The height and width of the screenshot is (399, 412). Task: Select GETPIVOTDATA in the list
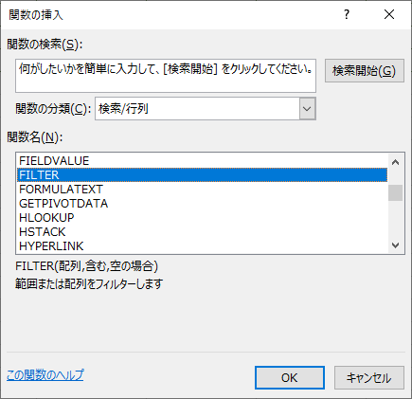(x=202, y=204)
